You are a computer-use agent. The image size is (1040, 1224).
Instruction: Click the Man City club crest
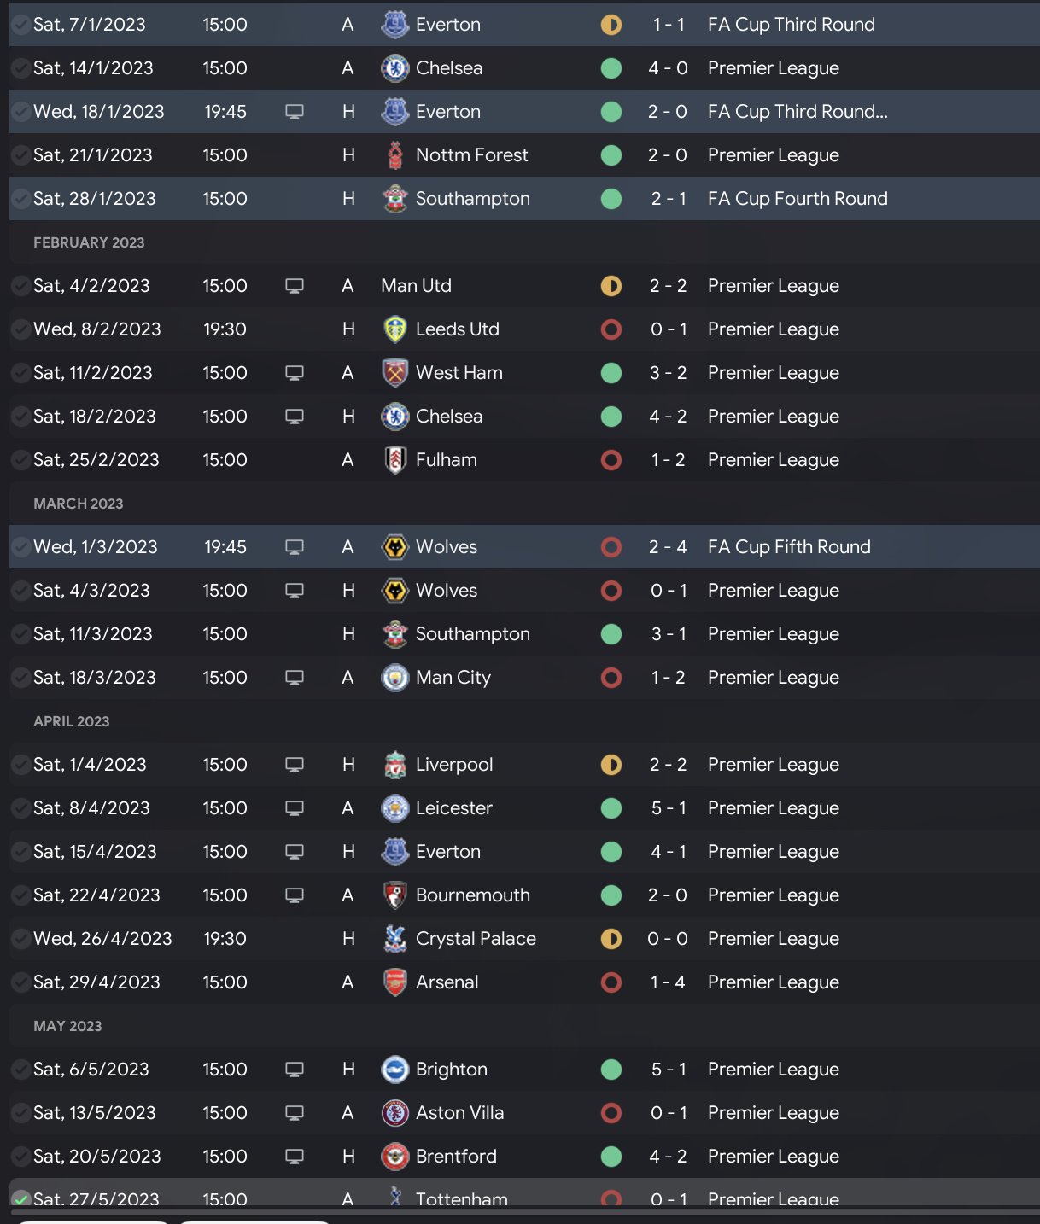click(x=394, y=678)
